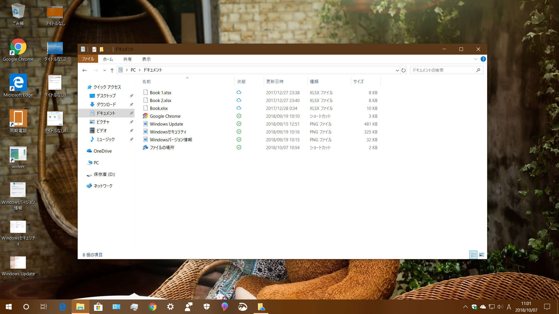This screenshot has height=314, width=559.
Task: Click the Back navigation arrow
Action: (85, 70)
